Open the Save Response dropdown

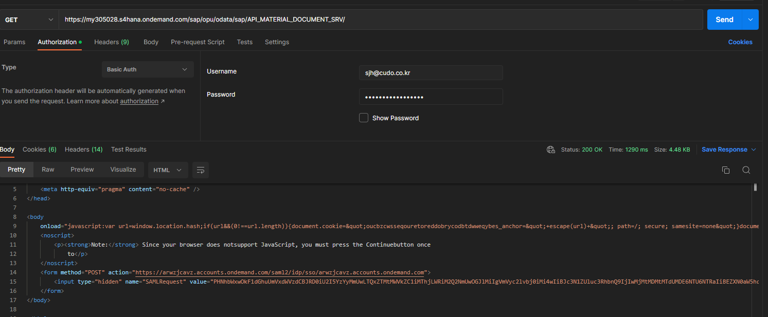(728, 150)
